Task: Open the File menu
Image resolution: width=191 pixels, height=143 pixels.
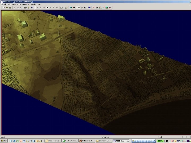Action: coord(5,5)
